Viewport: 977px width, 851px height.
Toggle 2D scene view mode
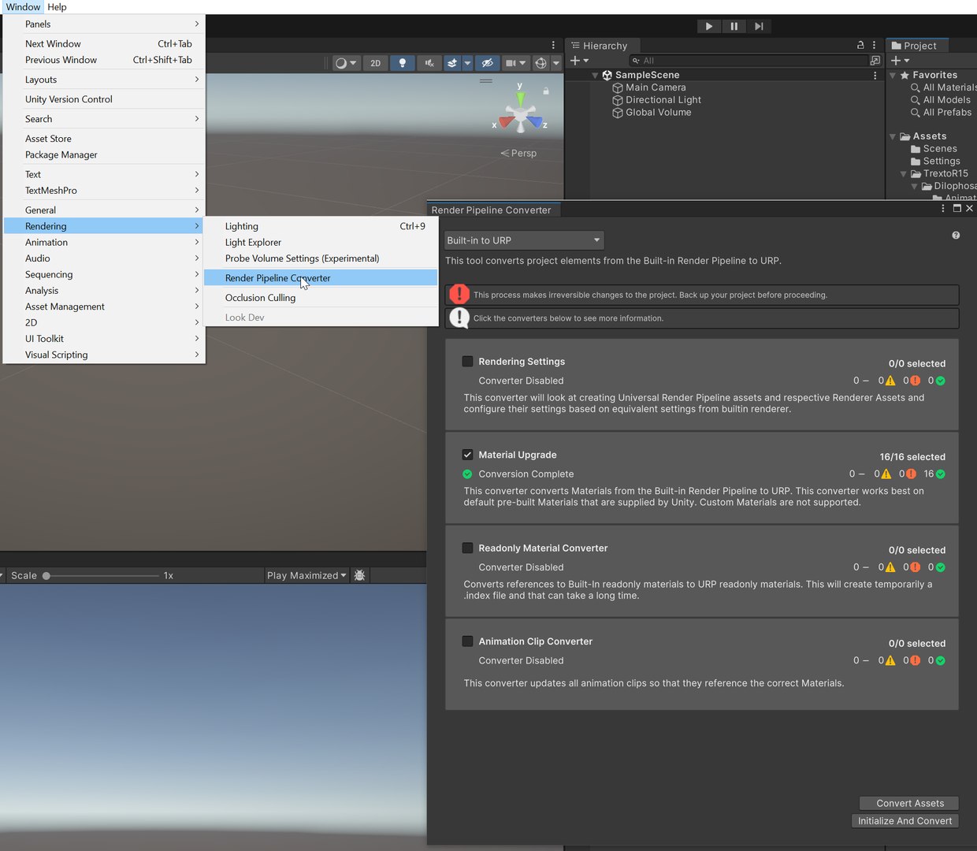375,63
